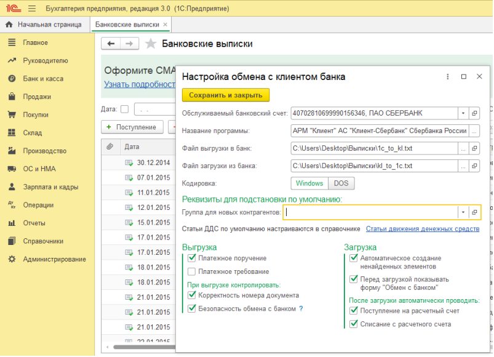The width and height of the screenshot is (494, 357).
Task: Open form icon for Группа для новых контрагентов
Action: point(474,212)
